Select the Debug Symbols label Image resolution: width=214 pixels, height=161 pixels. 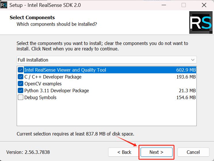pyautogui.click(x=40, y=97)
